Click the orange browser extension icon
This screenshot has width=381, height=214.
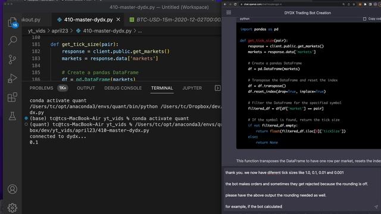[360, 4]
